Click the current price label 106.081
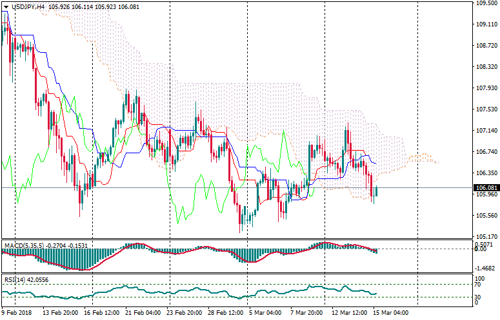This screenshot has width=500, height=320. [x=486, y=188]
